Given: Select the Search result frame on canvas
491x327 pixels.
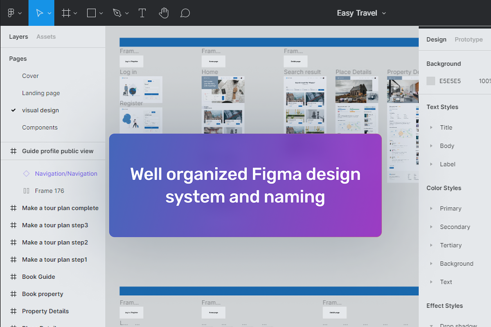Looking at the screenshot, I should (x=305, y=105).
